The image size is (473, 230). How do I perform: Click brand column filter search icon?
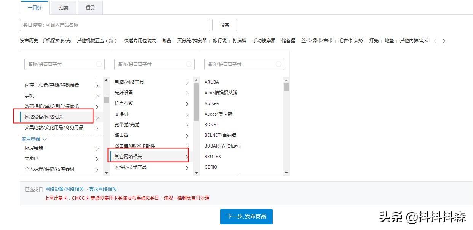(x=279, y=64)
